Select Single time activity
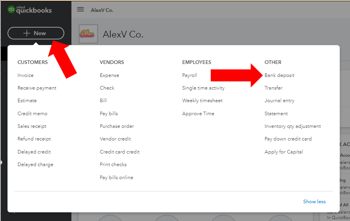 [203, 88]
